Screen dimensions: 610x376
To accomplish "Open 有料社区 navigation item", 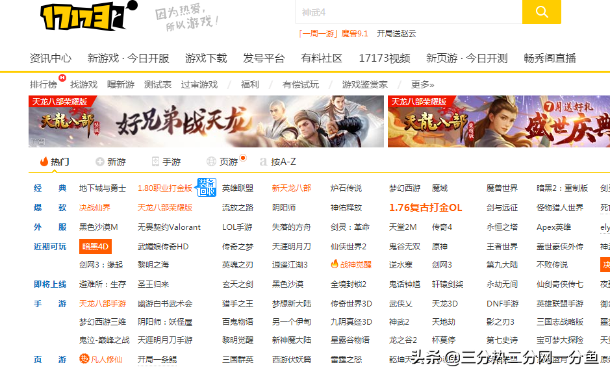I will coord(322,58).
